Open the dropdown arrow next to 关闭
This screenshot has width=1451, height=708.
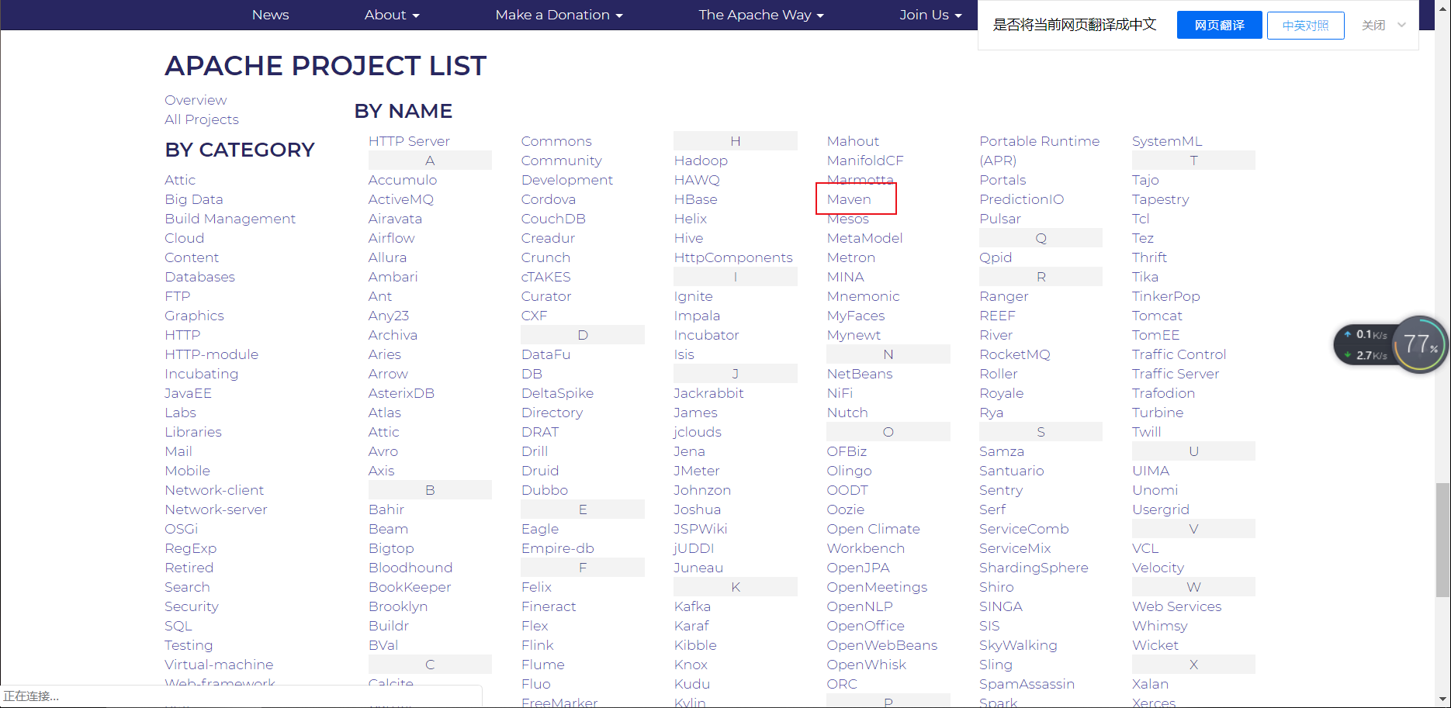pos(1401,25)
